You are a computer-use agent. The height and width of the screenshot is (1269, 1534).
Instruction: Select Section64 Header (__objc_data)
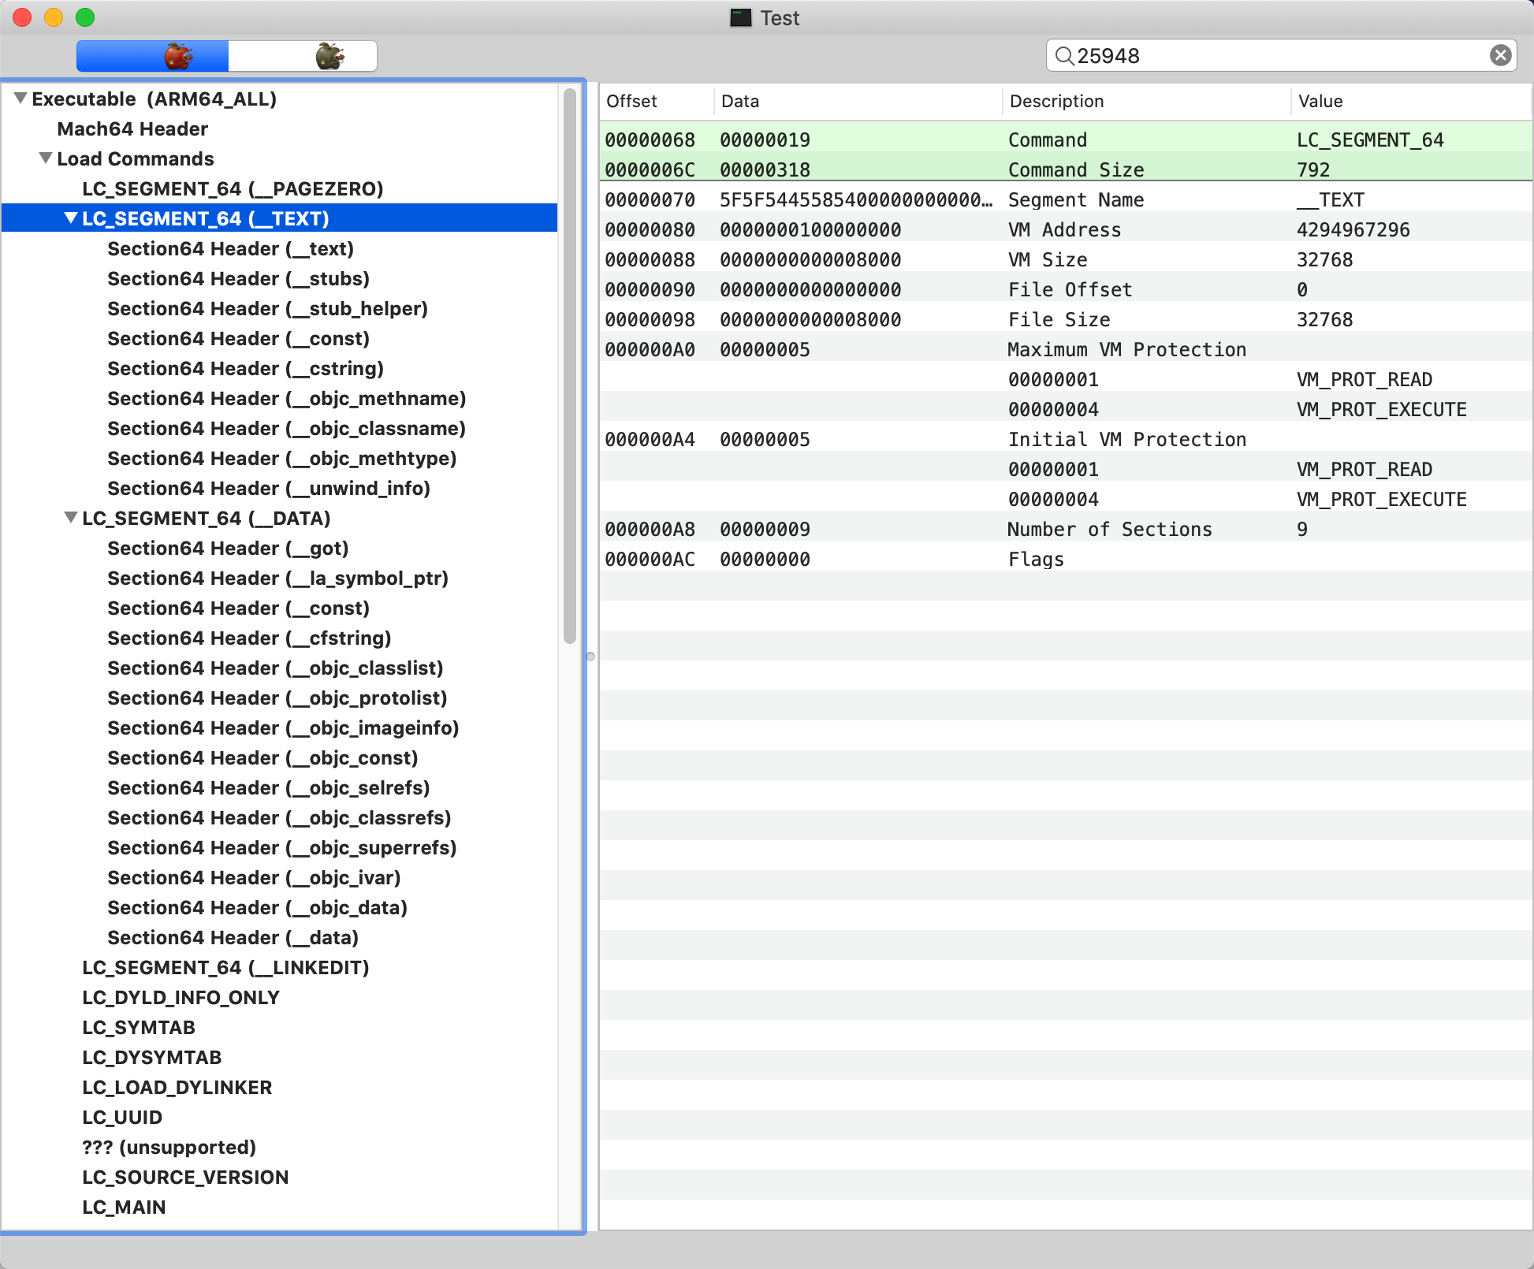coord(257,907)
